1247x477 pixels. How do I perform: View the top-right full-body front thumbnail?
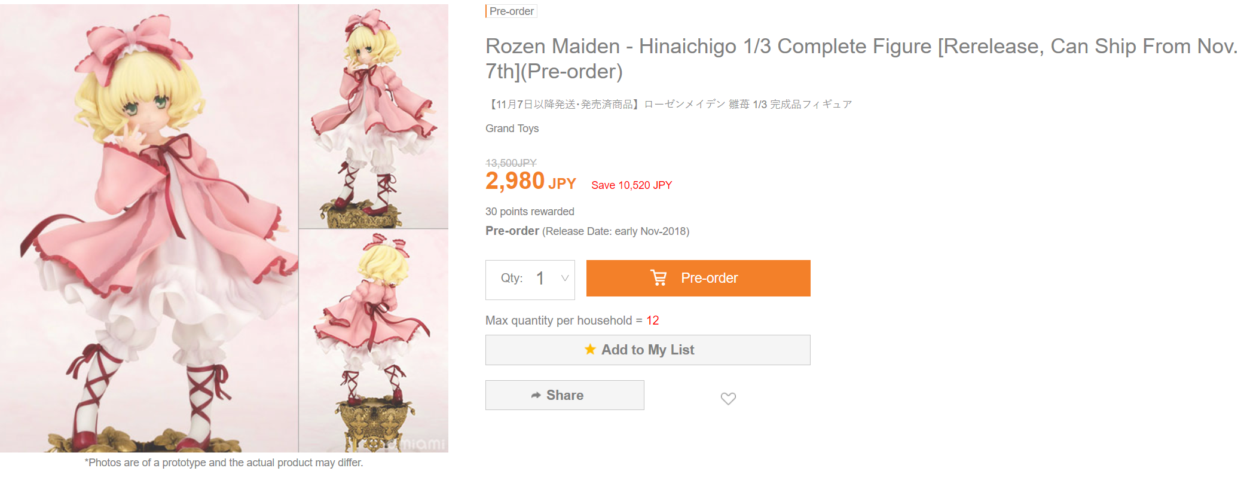pos(374,117)
